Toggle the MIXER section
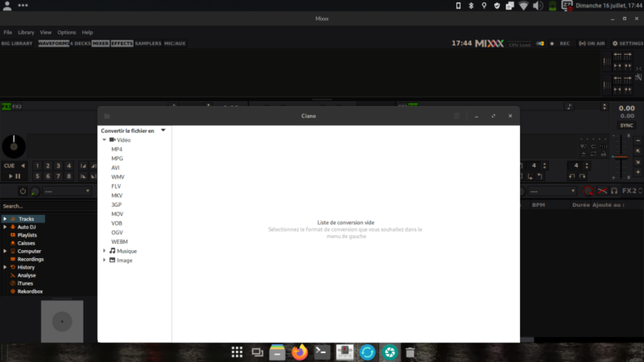This screenshot has width=644, height=362. tap(101, 43)
